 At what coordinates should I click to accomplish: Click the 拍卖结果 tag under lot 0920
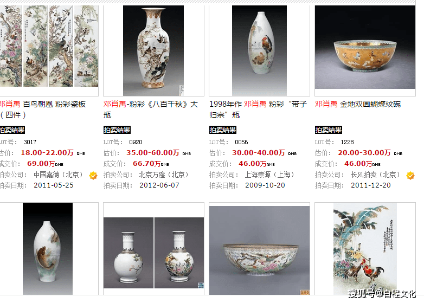117,130
